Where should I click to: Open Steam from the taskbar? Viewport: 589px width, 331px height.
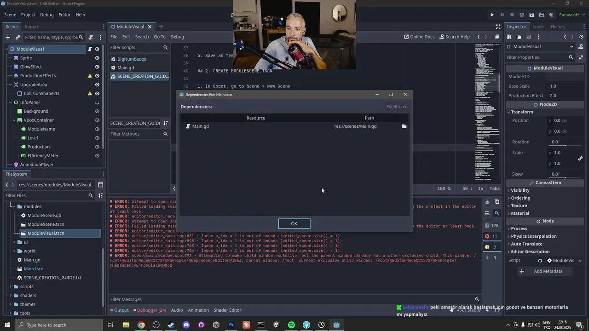pyautogui.click(x=171, y=325)
